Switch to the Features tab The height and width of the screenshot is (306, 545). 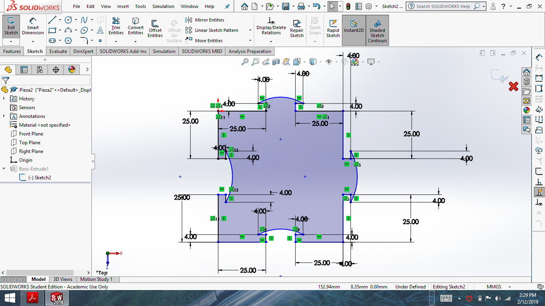(x=12, y=51)
